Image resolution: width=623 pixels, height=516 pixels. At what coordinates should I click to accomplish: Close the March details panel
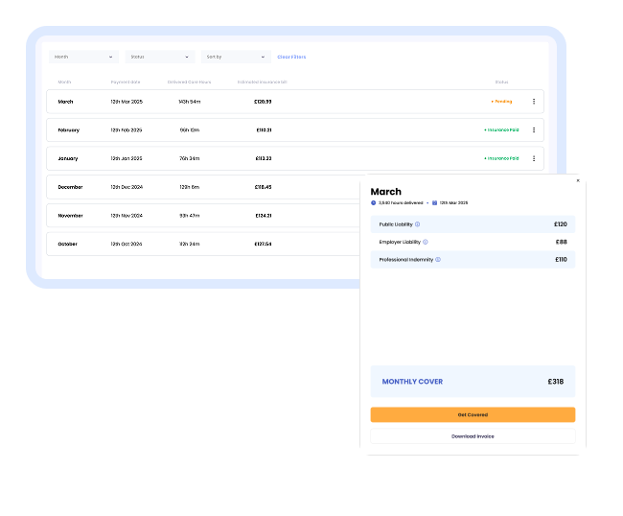point(577,180)
